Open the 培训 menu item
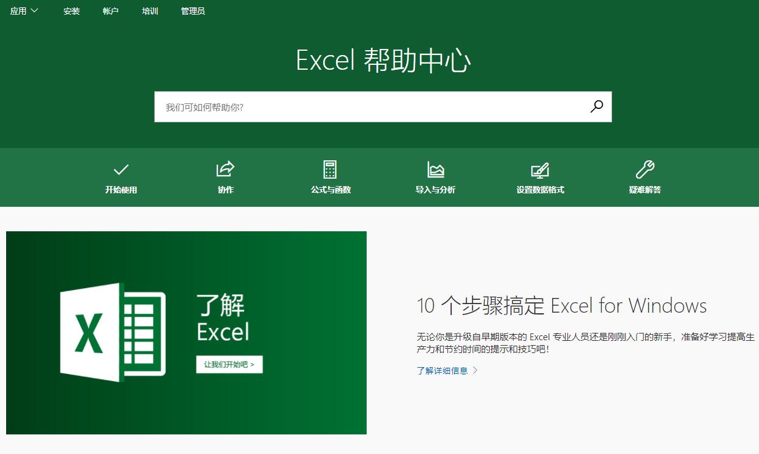The height and width of the screenshot is (454, 759). tap(151, 10)
